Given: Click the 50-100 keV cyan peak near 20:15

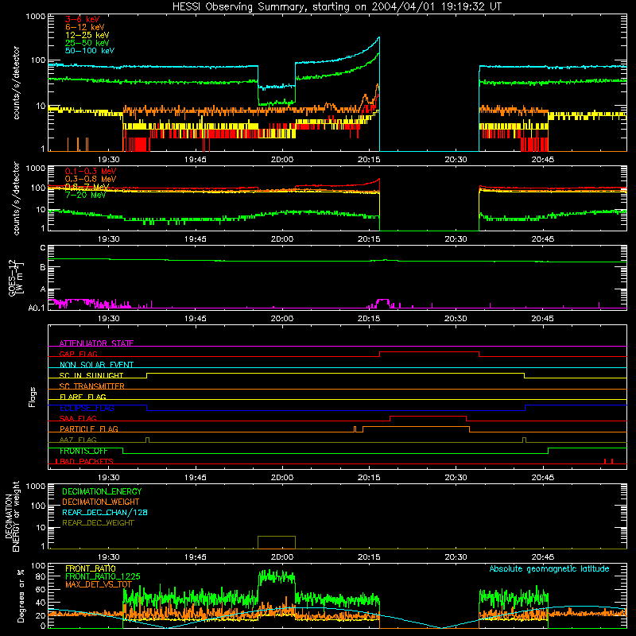Looking at the screenshot, I should 378,38.
